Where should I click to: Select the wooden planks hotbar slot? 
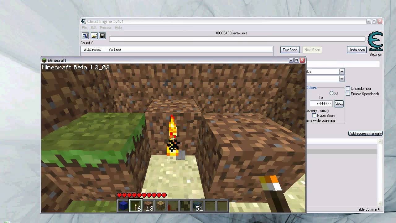160,206
